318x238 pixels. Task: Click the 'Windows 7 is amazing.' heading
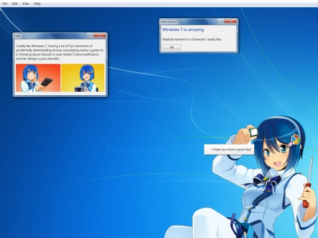(x=183, y=29)
